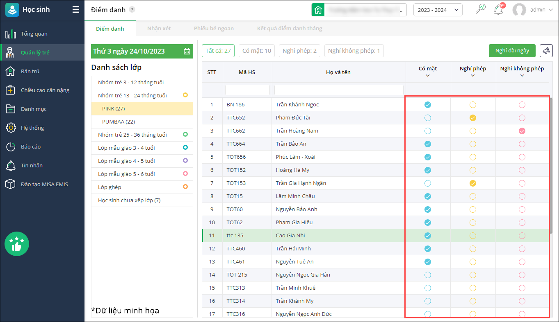
Task: Click the Học sinh app logo icon
Action: click(12, 10)
